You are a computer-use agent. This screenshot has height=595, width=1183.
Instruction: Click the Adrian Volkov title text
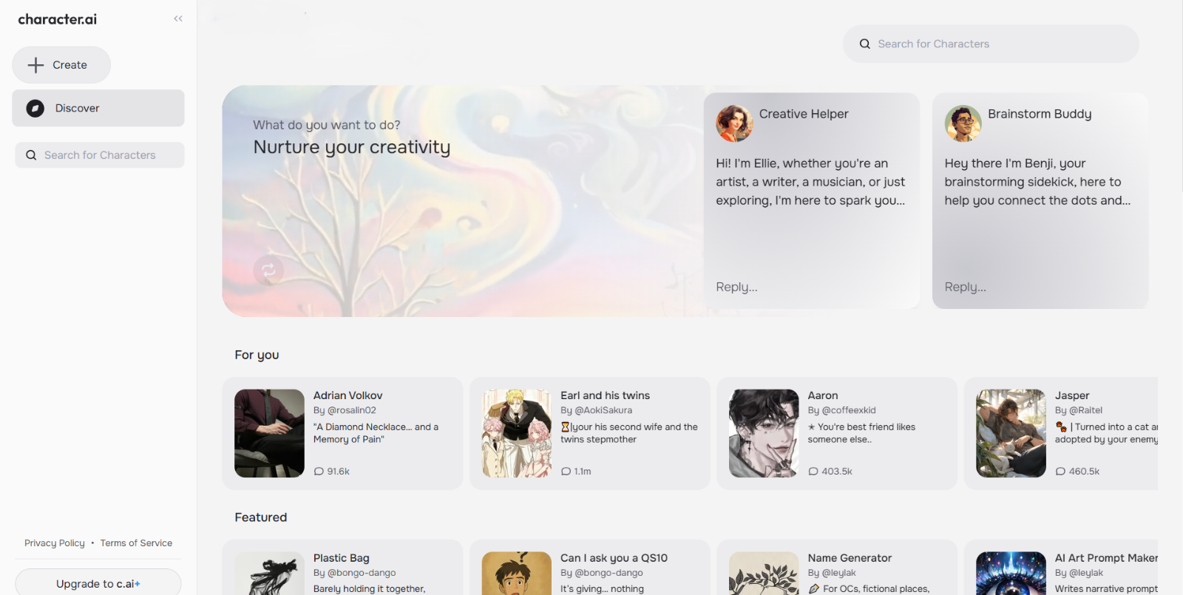[348, 395]
